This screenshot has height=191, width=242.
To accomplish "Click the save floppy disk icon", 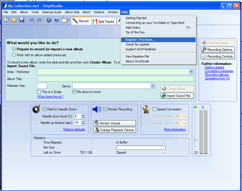I will pyautogui.click(x=22, y=20).
